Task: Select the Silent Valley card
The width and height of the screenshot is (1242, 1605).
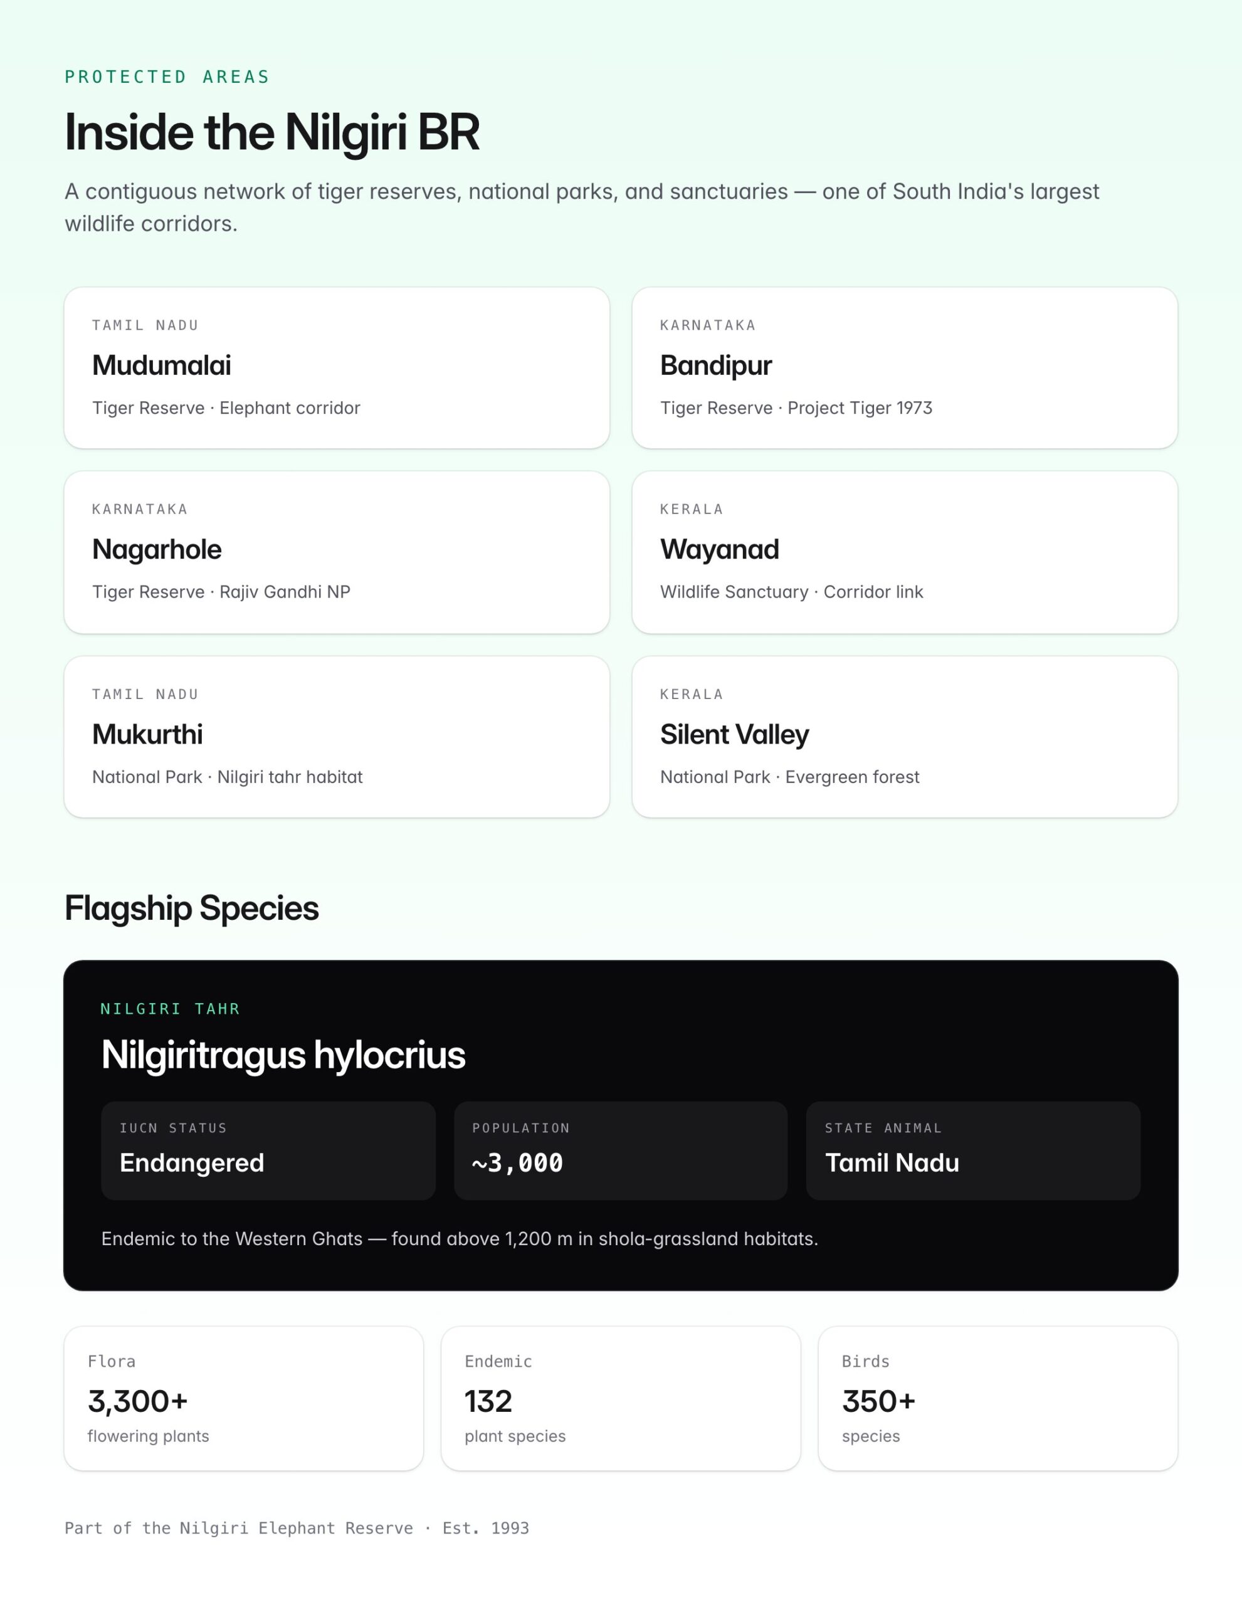Action: pyautogui.click(x=905, y=737)
